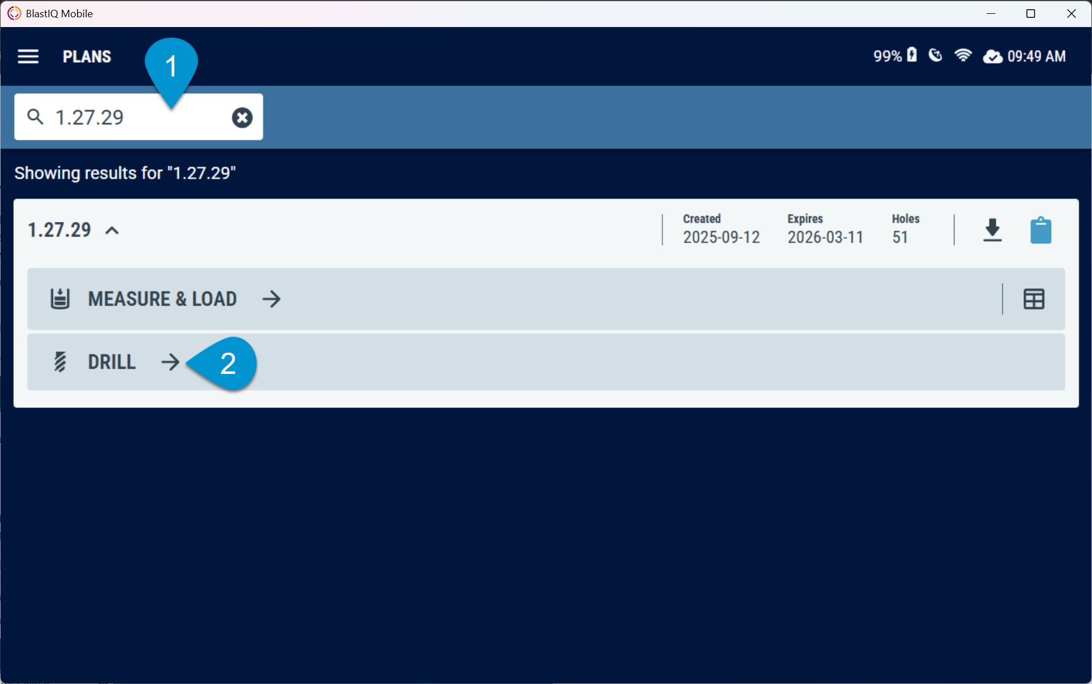Click the 09:49 AM clock

(1036, 56)
